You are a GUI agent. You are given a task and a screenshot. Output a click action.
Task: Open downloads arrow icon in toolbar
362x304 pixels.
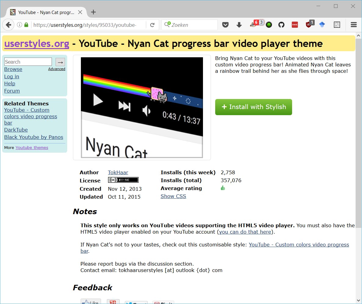click(239, 25)
